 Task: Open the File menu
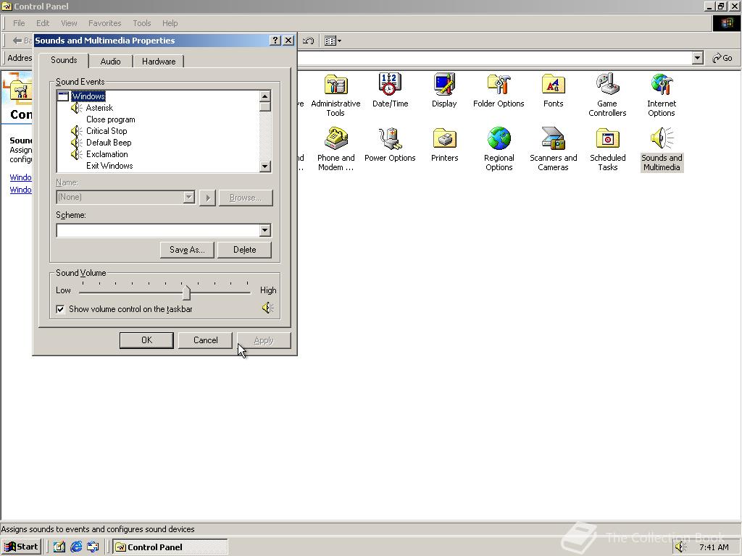point(19,23)
